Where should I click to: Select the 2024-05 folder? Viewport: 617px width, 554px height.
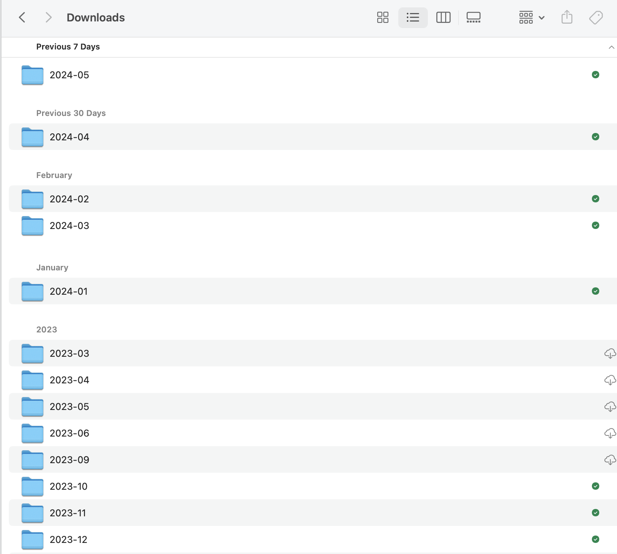click(69, 75)
